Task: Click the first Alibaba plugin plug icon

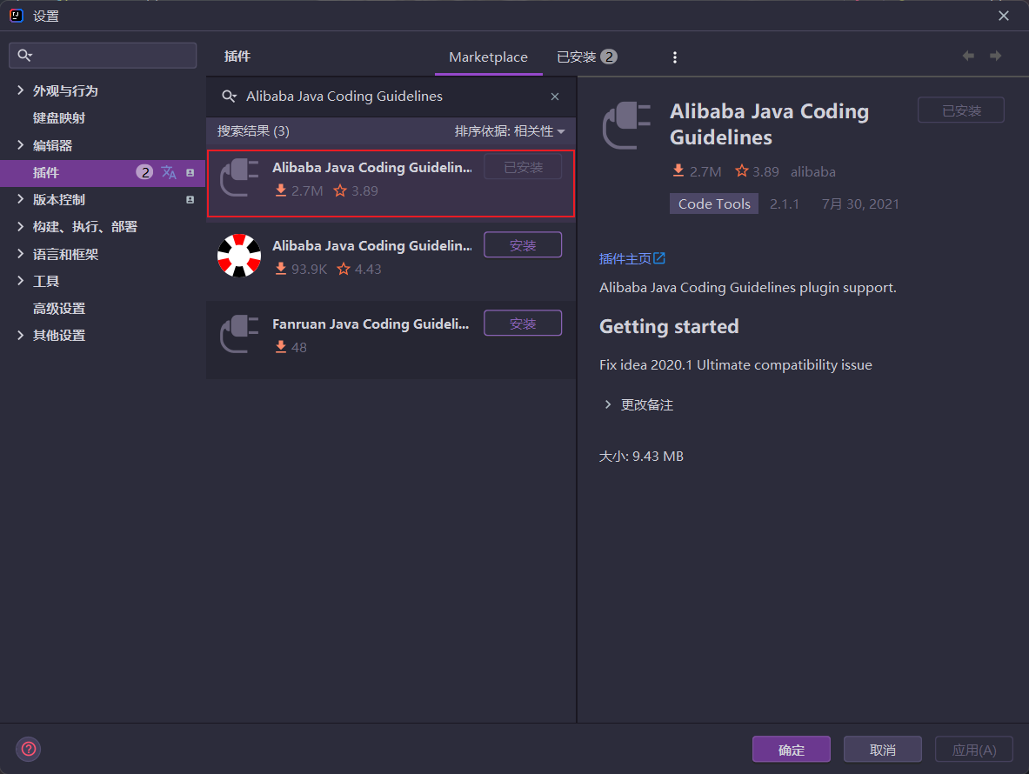Action: click(239, 177)
